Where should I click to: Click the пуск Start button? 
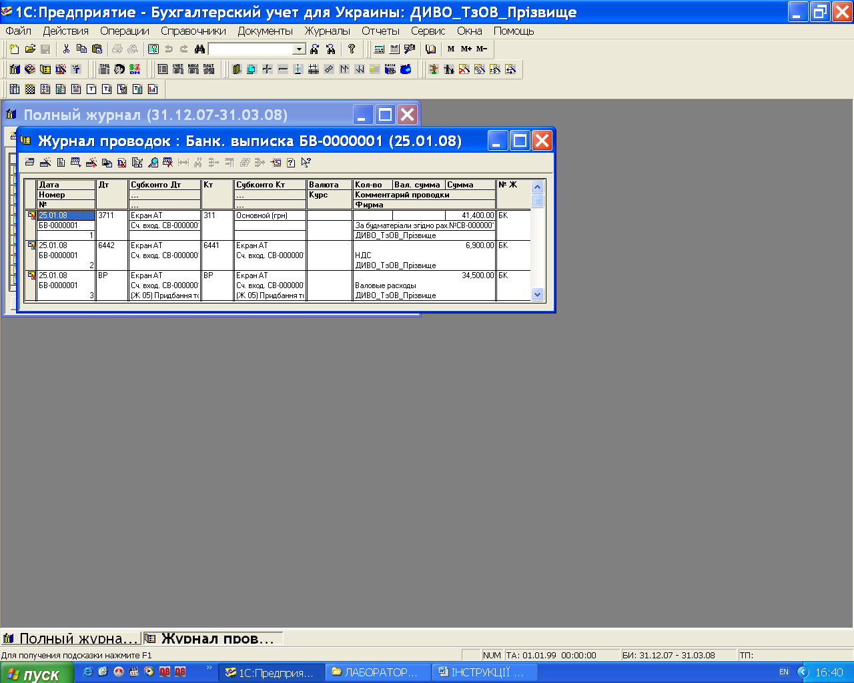[38, 674]
